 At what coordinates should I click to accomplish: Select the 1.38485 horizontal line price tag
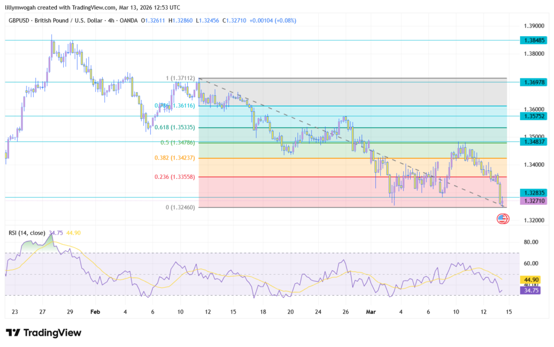pyautogui.click(x=534, y=40)
